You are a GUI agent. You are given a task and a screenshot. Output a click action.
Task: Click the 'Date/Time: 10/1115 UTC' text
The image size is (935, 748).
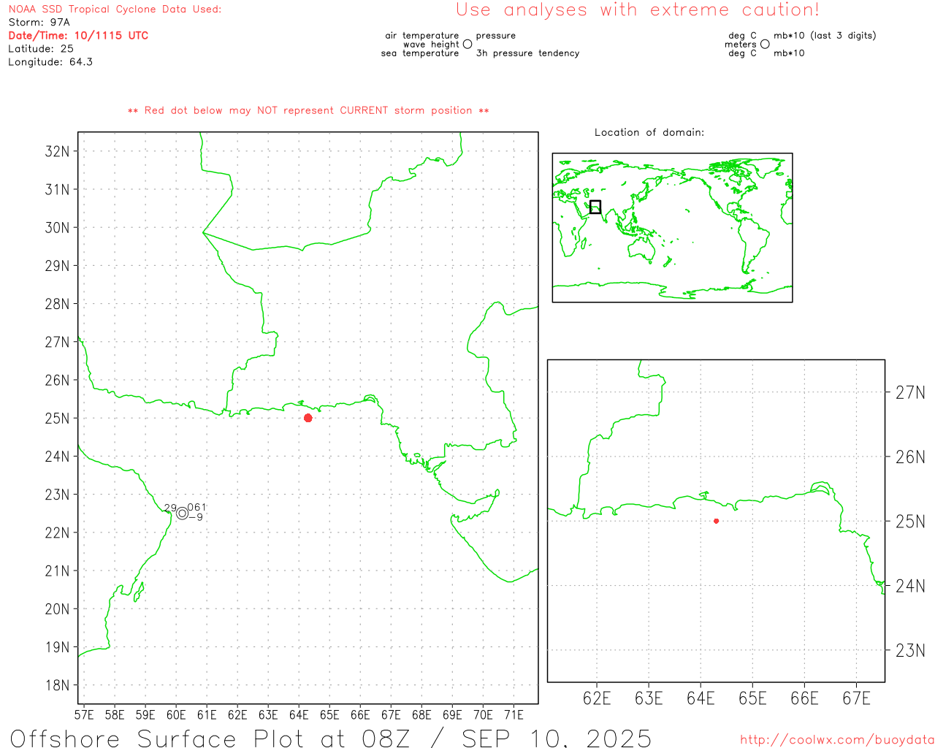(78, 35)
